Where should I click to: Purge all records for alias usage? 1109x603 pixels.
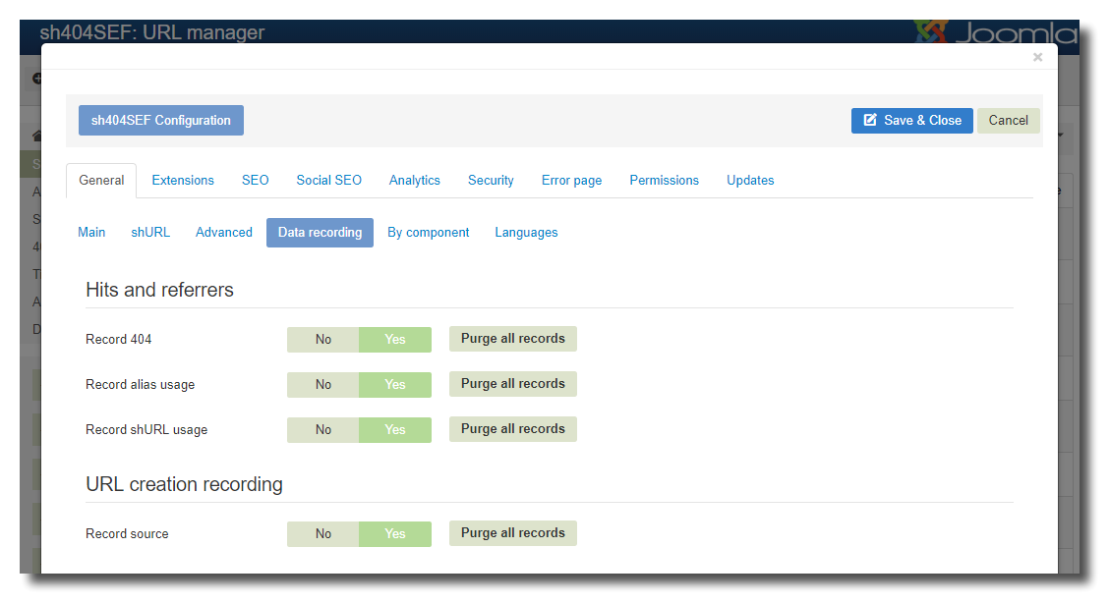click(x=513, y=384)
